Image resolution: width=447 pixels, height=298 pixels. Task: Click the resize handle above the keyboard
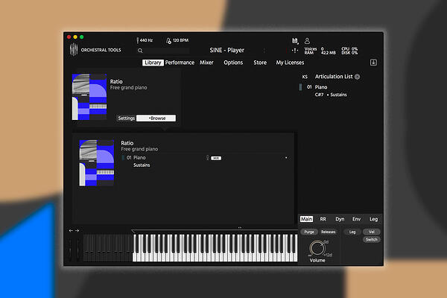(240, 227)
